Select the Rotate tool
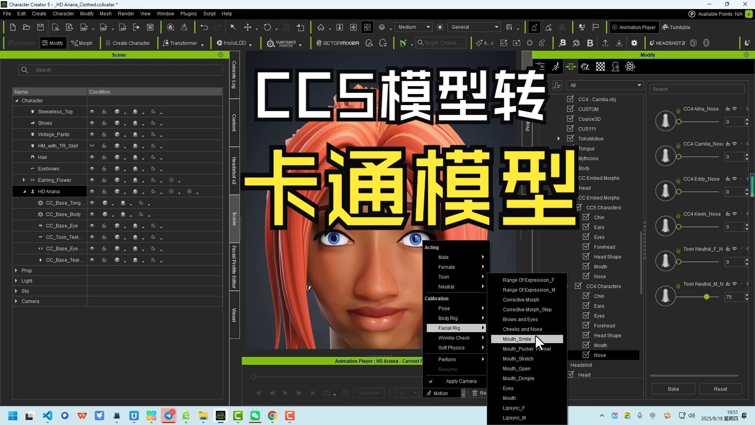The image size is (755, 425). click(267, 27)
